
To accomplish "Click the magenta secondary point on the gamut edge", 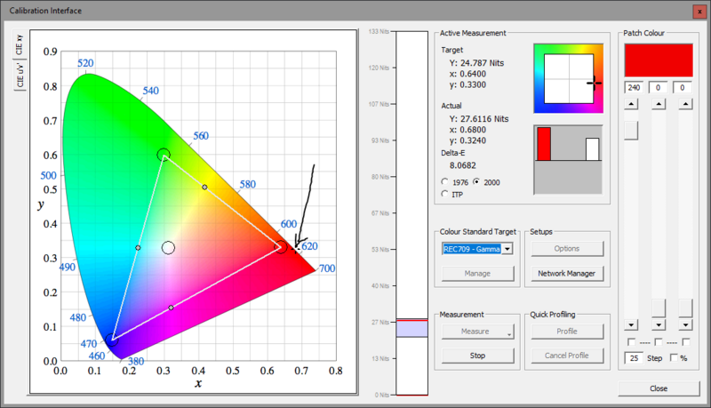I will coord(171,308).
